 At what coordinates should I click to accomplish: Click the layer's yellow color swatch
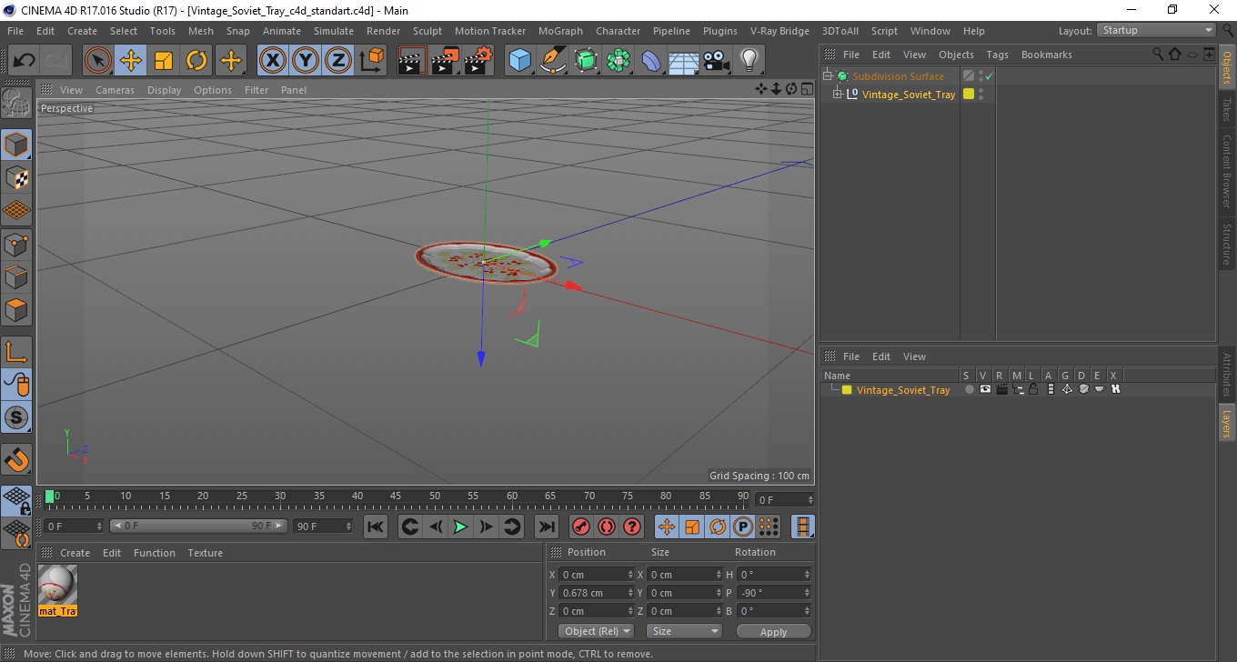[846, 390]
